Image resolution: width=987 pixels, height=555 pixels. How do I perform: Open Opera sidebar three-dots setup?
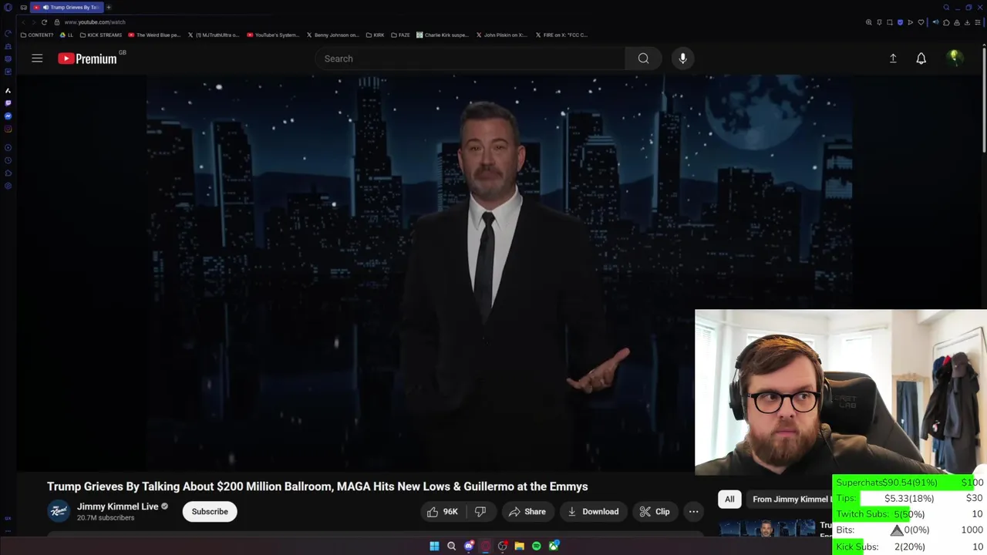click(8, 531)
